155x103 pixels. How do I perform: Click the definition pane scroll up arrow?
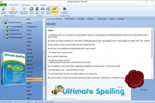pyautogui.click(x=152, y=29)
